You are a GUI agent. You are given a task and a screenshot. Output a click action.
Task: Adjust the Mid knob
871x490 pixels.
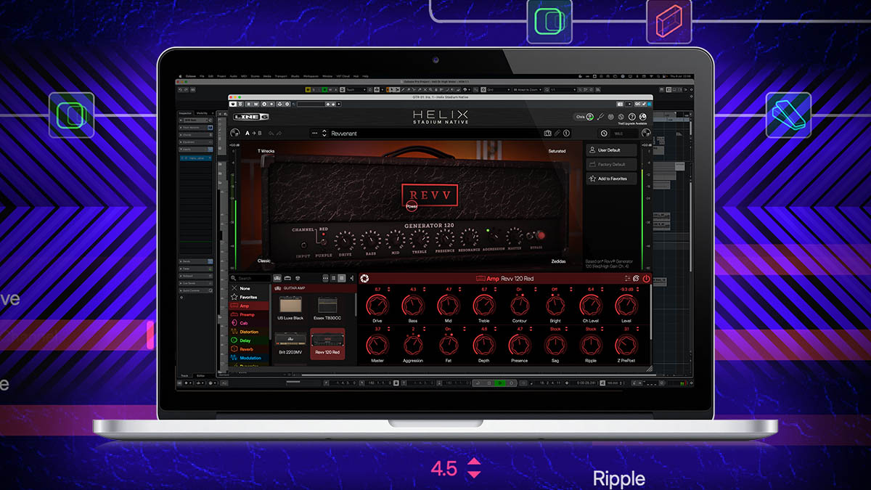[449, 306]
